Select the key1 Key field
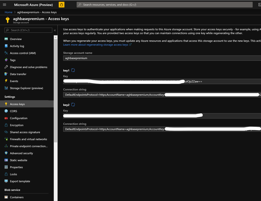Viewport: 261px width, 201px height. tap(162, 81)
